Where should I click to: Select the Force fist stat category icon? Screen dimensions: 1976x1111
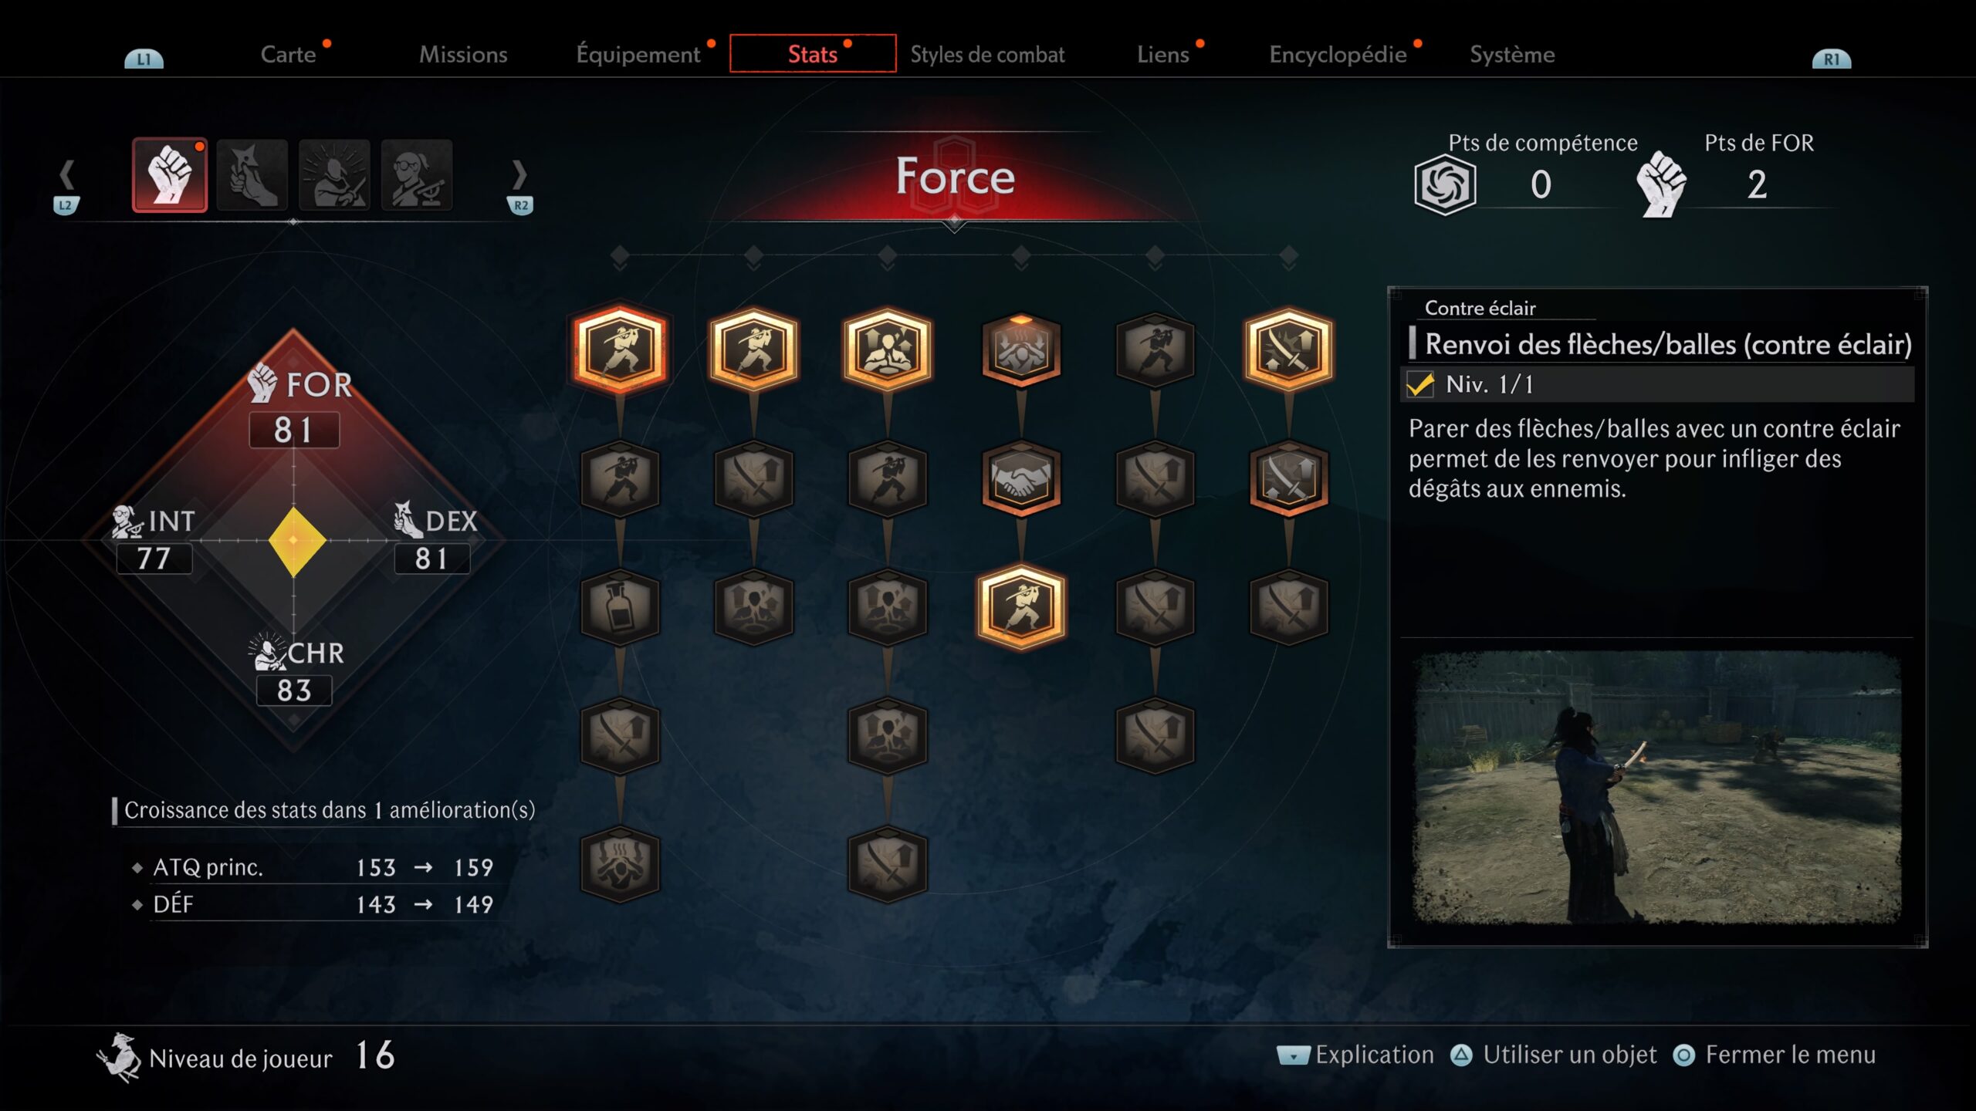170,175
